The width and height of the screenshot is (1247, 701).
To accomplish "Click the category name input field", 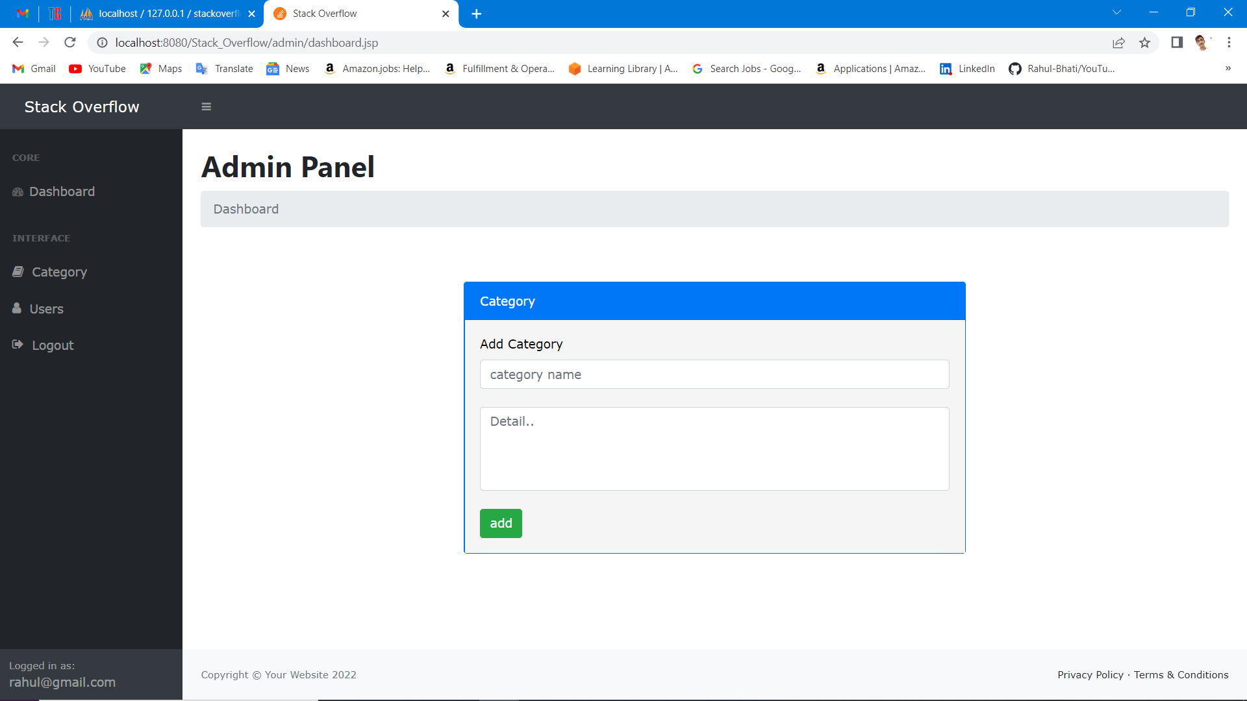I will tap(714, 375).
